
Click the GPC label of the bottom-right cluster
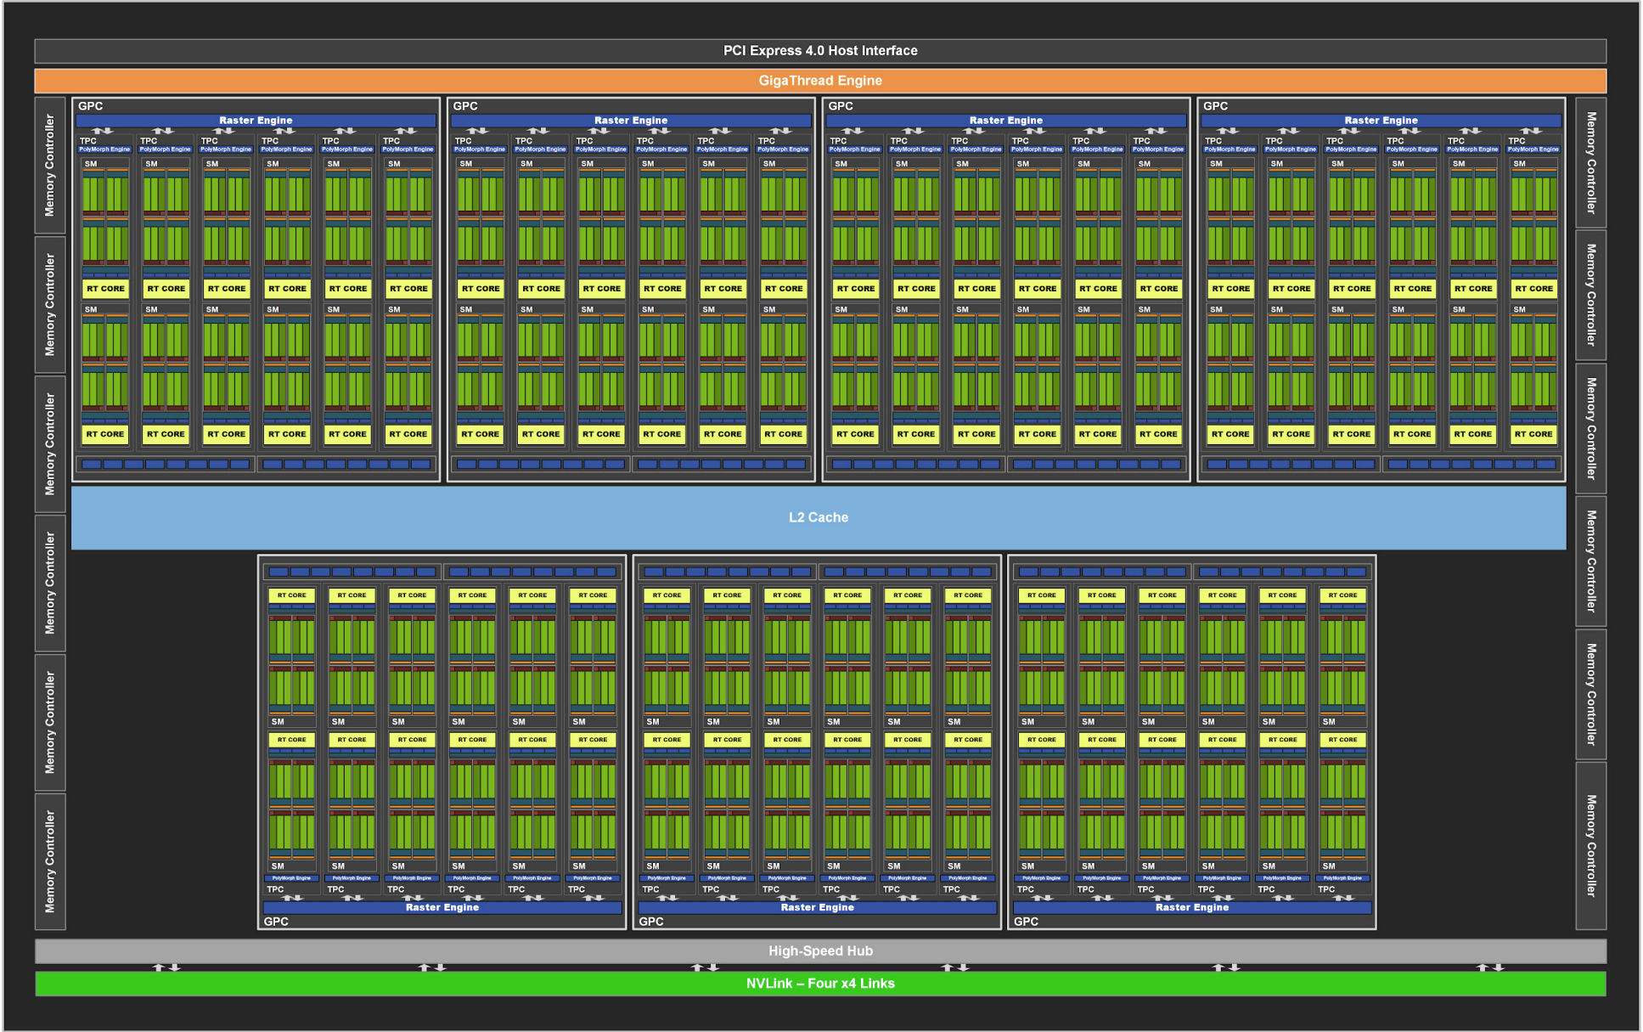click(1026, 922)
